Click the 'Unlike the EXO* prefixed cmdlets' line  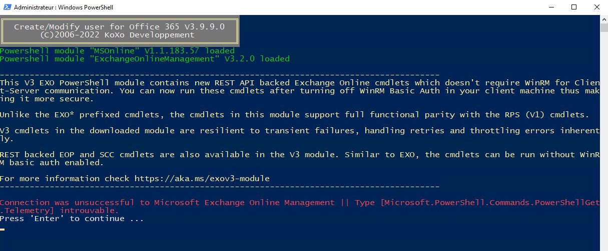tap(295, 115)
